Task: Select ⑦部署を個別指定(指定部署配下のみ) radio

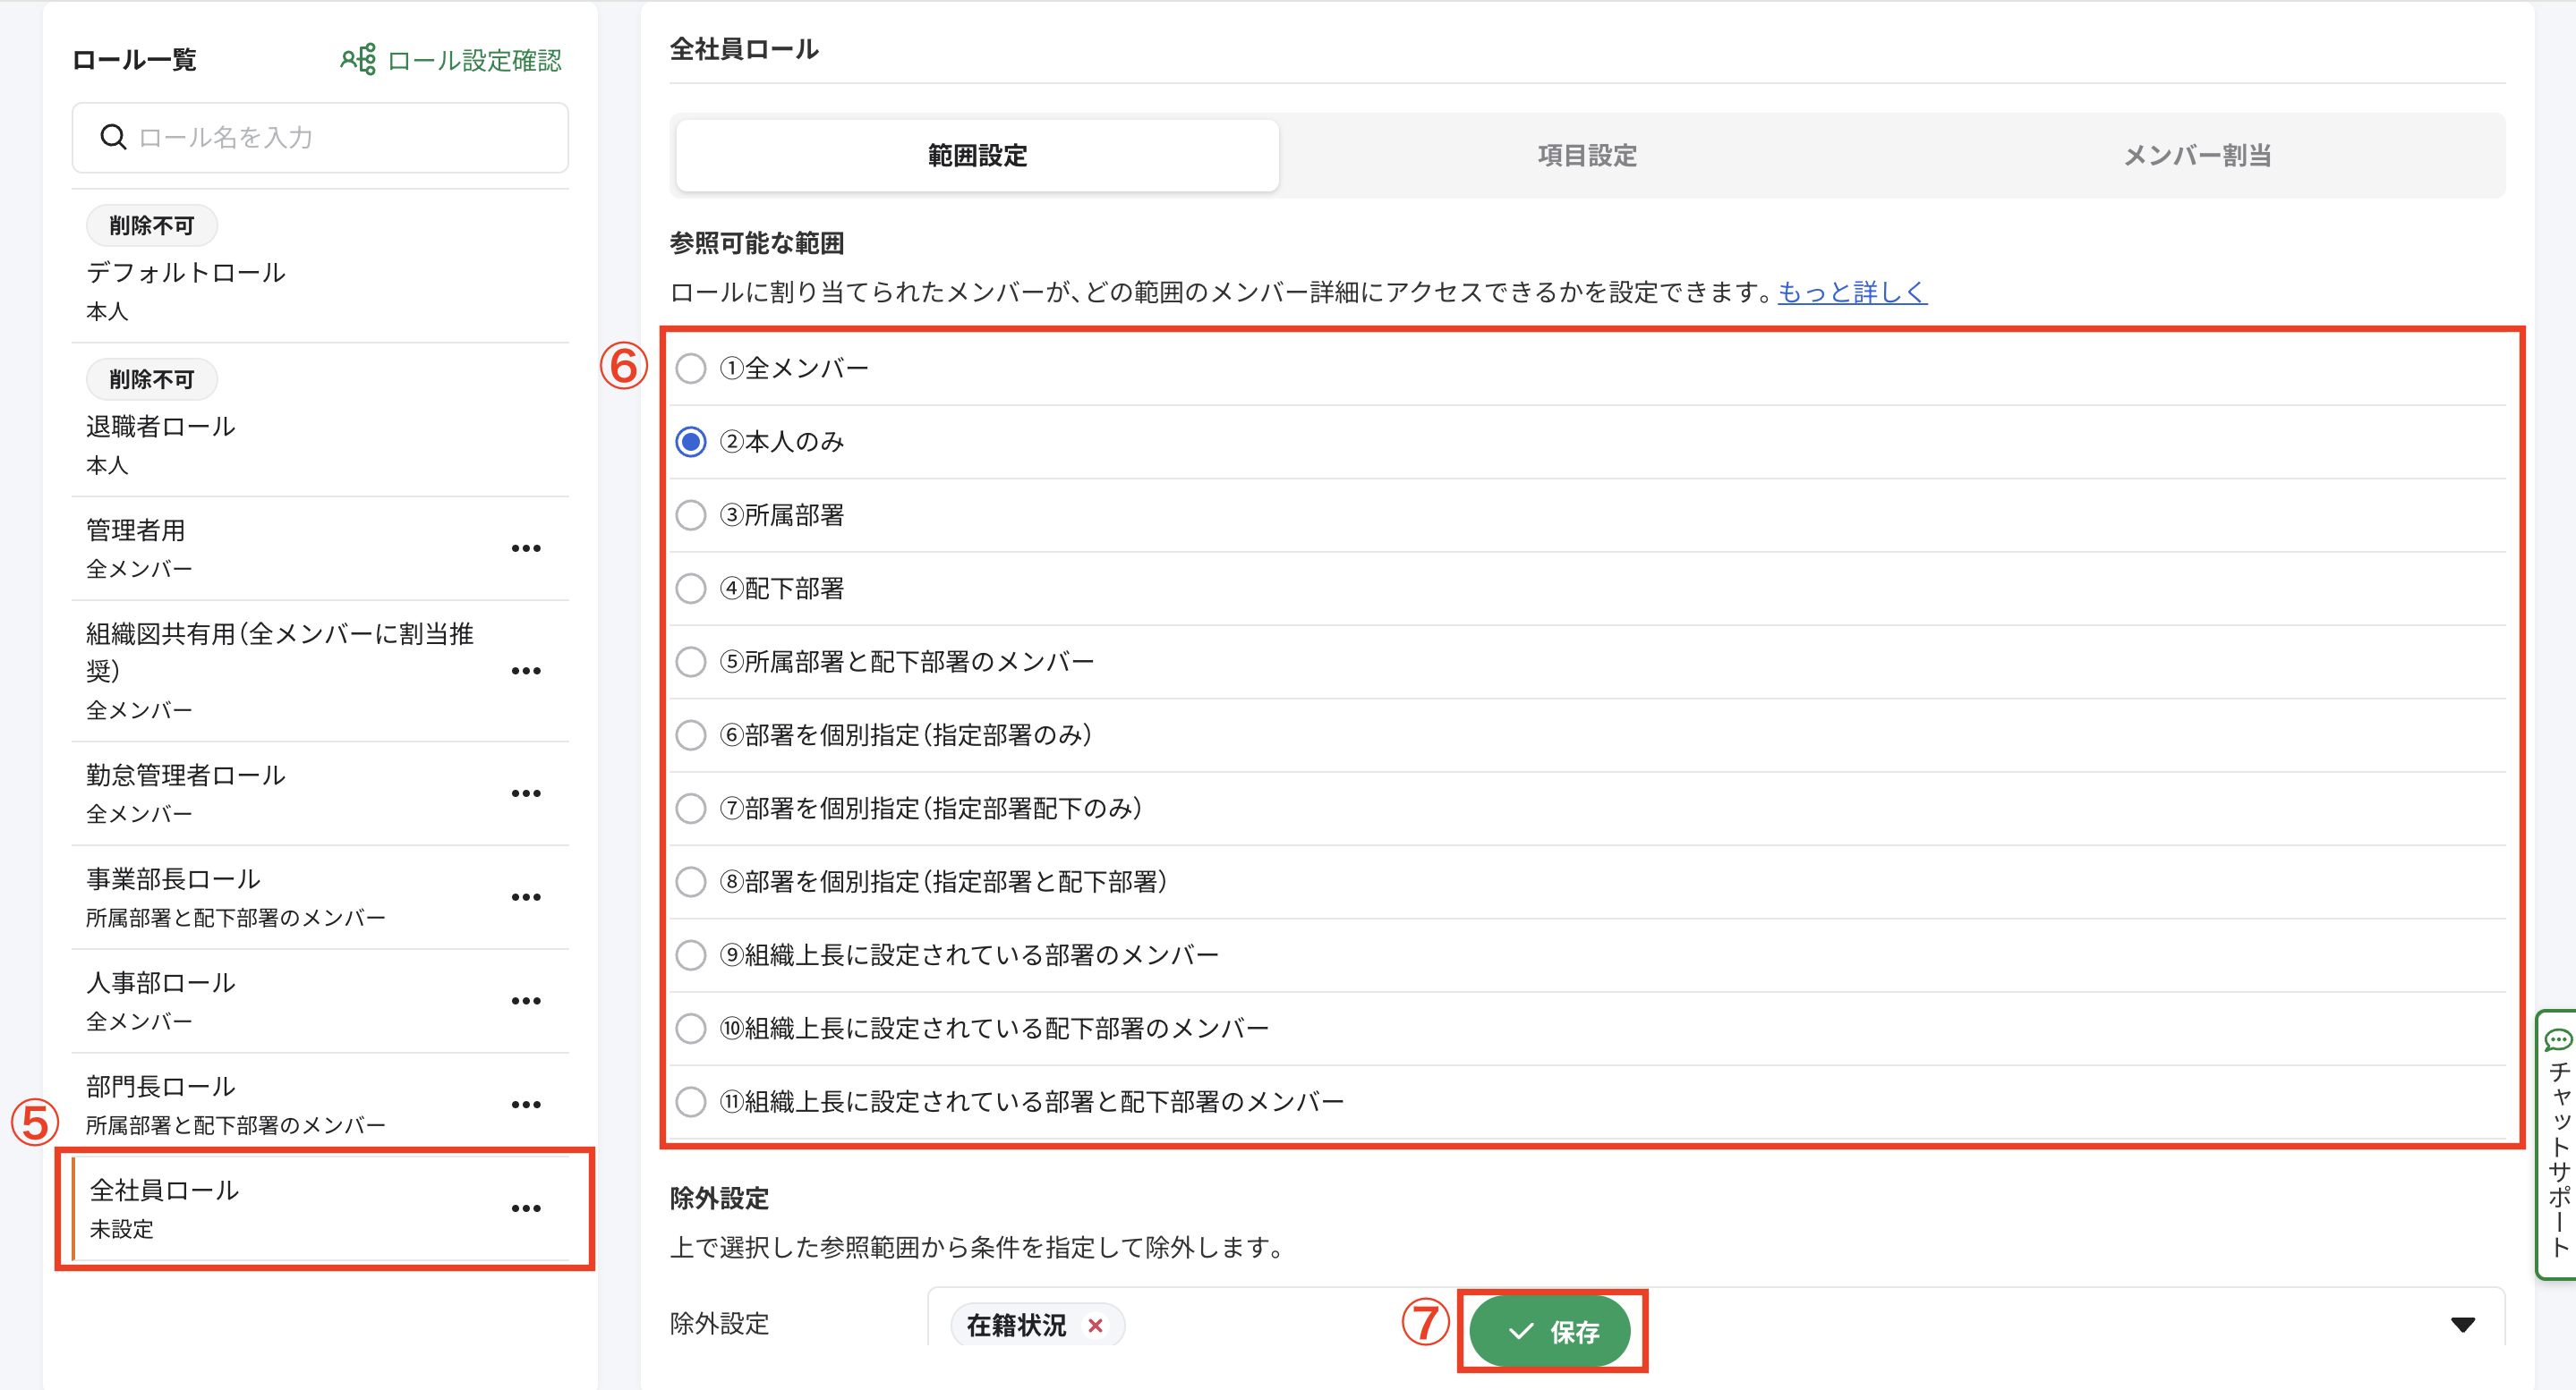Action: coord(691,809)
